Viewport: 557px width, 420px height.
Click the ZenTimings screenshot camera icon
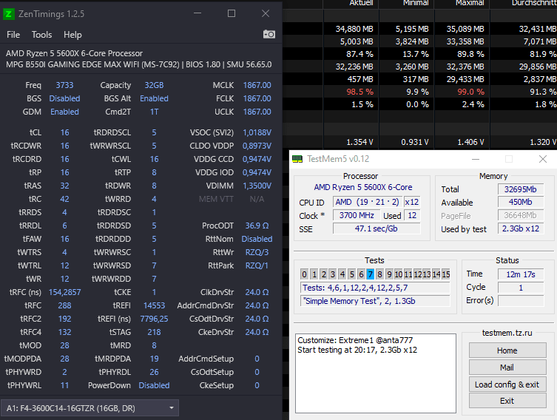(269, 35)
